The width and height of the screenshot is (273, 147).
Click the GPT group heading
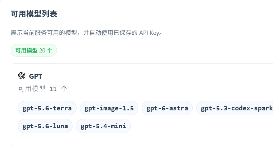(x=35, y=76)
